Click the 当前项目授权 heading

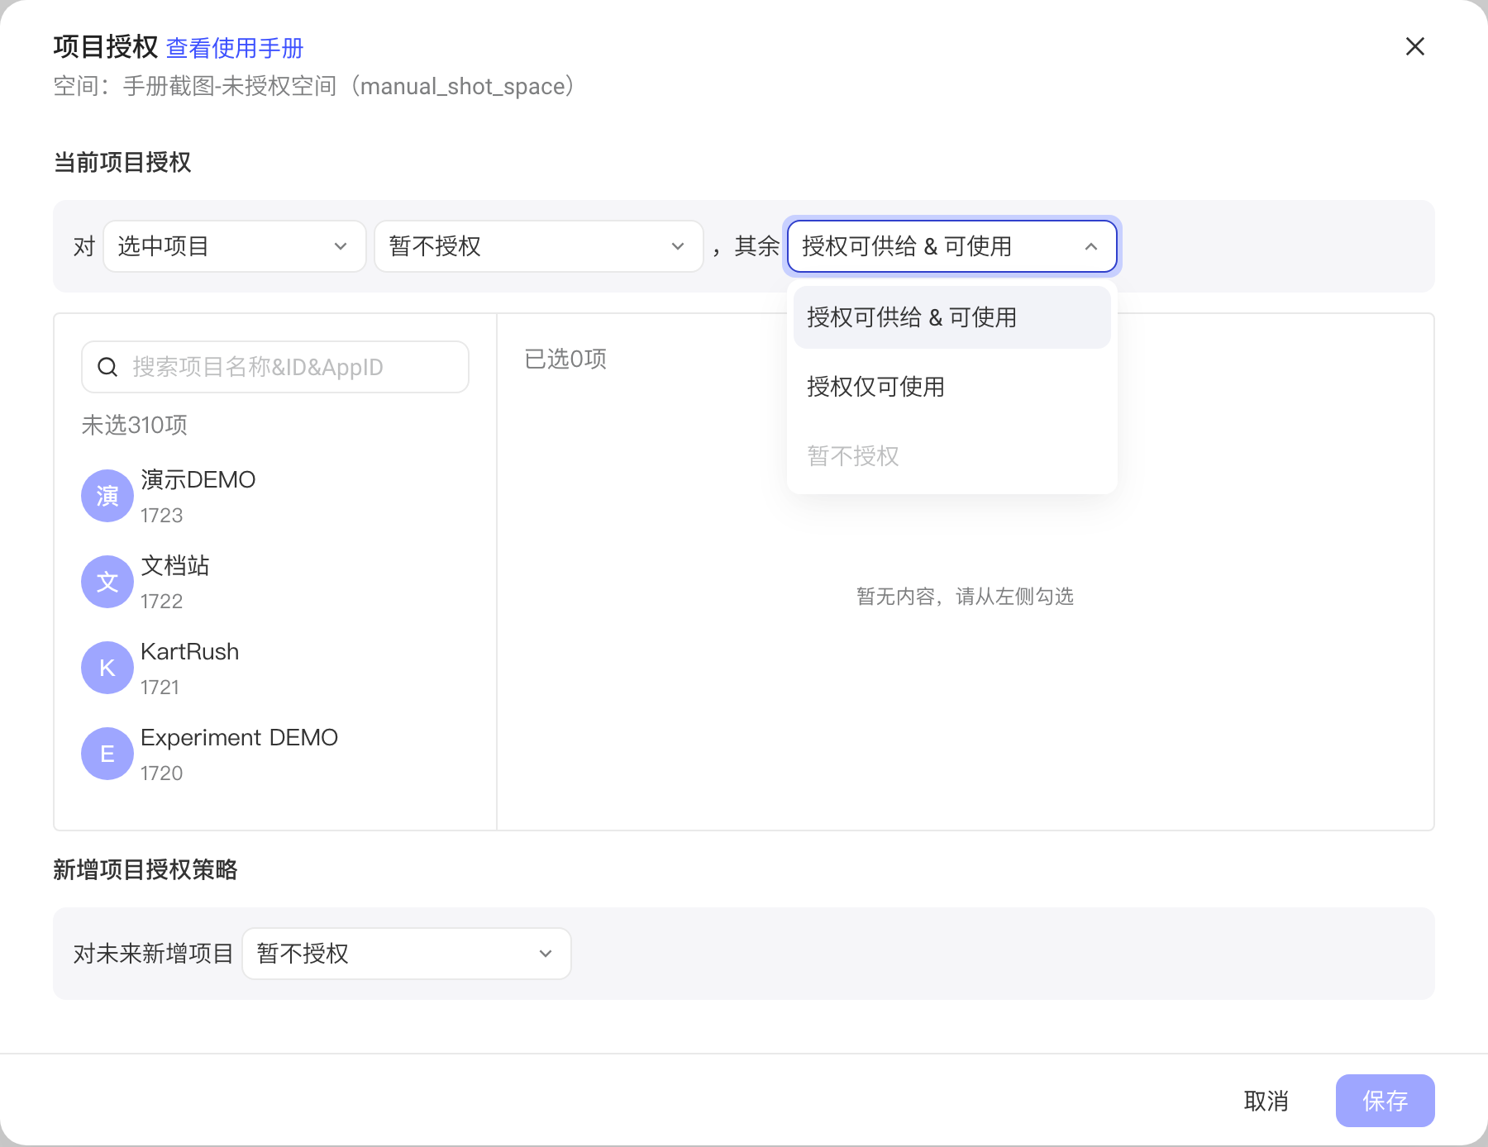coord(122,162)
